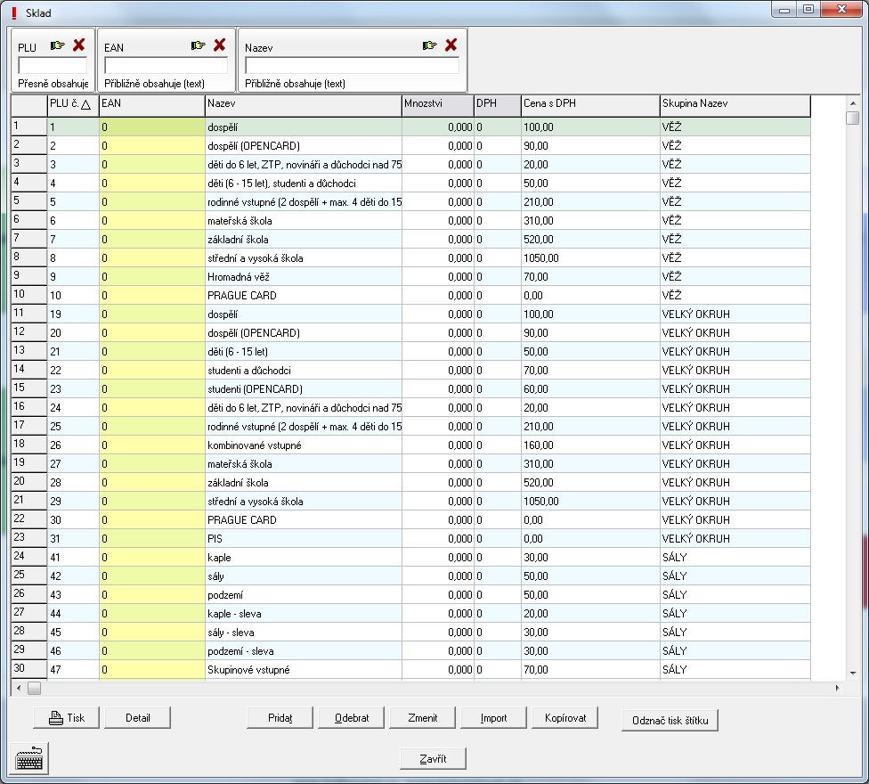Select the row header numbered 5

pos(28,200)
